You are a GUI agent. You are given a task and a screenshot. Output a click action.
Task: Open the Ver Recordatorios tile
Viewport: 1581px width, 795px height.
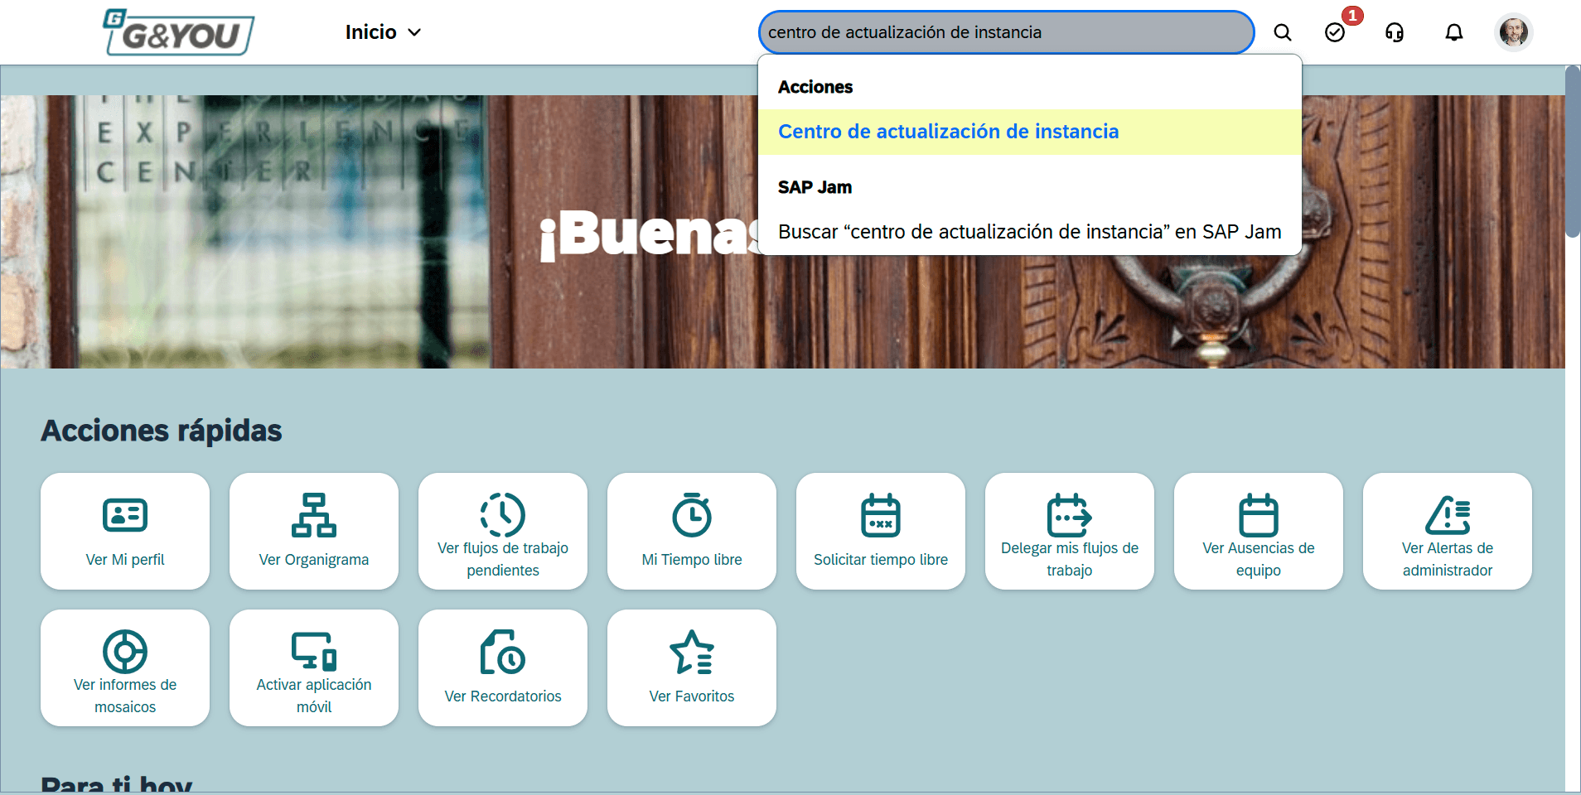[503, 667]
